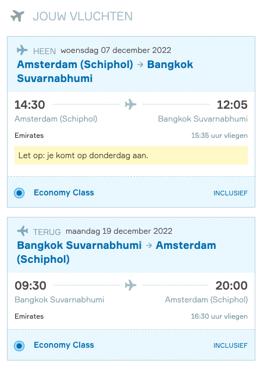260x371 pixels.
Task: Click the 20:00 arrival time
Action: pos(231,286)
